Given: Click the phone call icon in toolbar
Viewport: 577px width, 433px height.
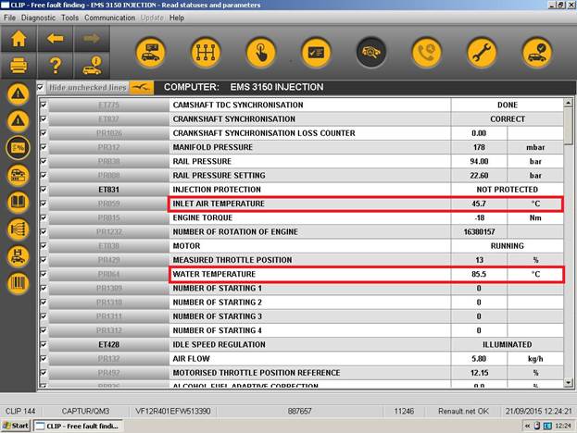Looking at the screenshot, I should click(x=427, y=52).
